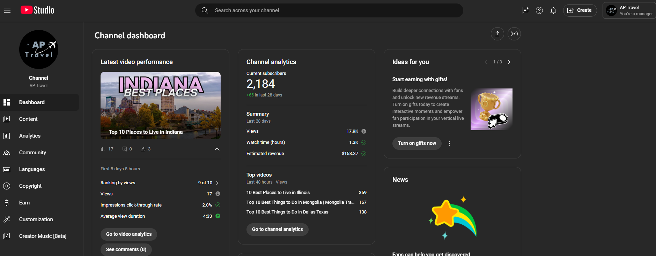Open the send feedback icon
656x256 pixels.
point(525,10)
